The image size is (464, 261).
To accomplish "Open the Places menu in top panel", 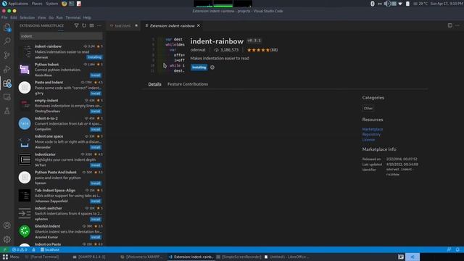I will [x=37, y=4].
